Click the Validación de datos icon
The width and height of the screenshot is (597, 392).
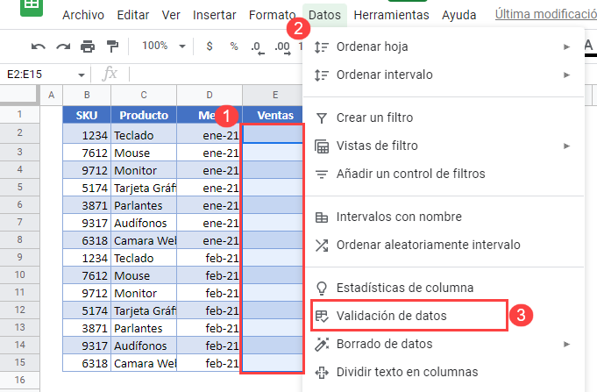[322, 317]
